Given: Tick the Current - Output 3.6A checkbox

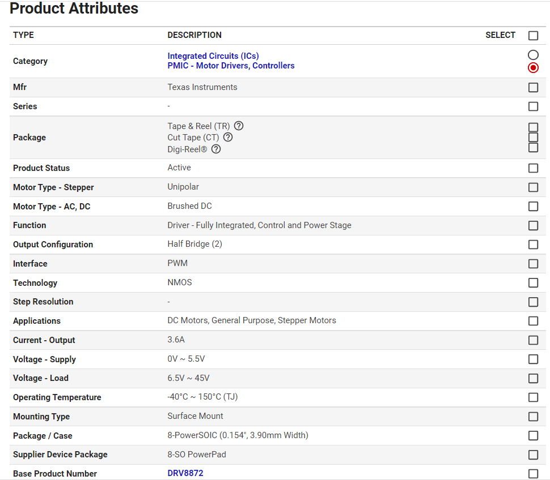Looking at the screenshot, I should point(533,340).
